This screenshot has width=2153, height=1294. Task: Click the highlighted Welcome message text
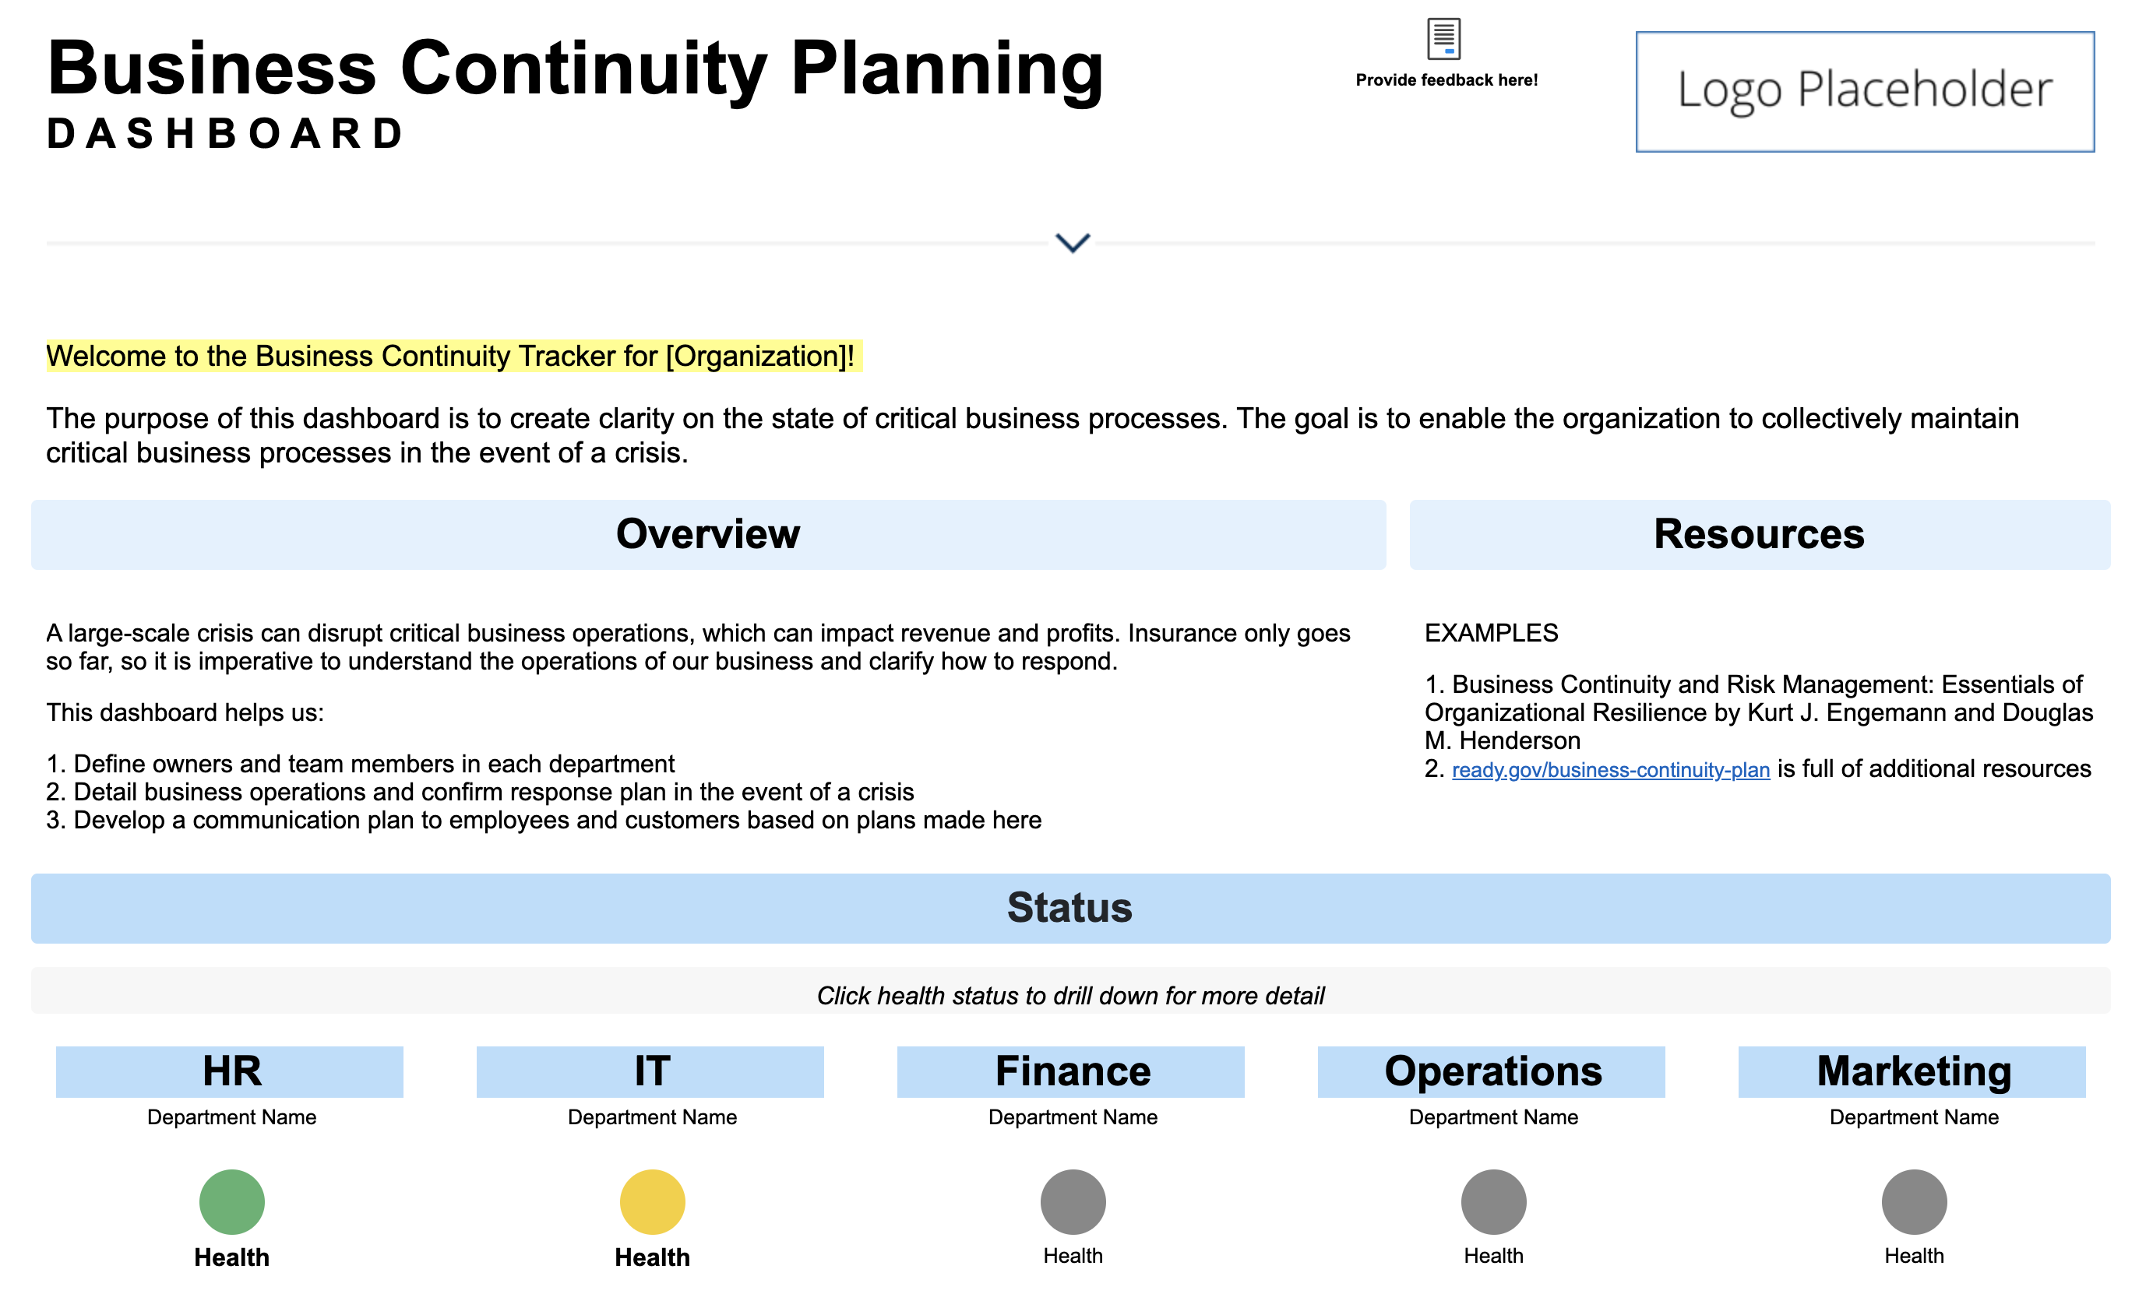coord(450,357)
